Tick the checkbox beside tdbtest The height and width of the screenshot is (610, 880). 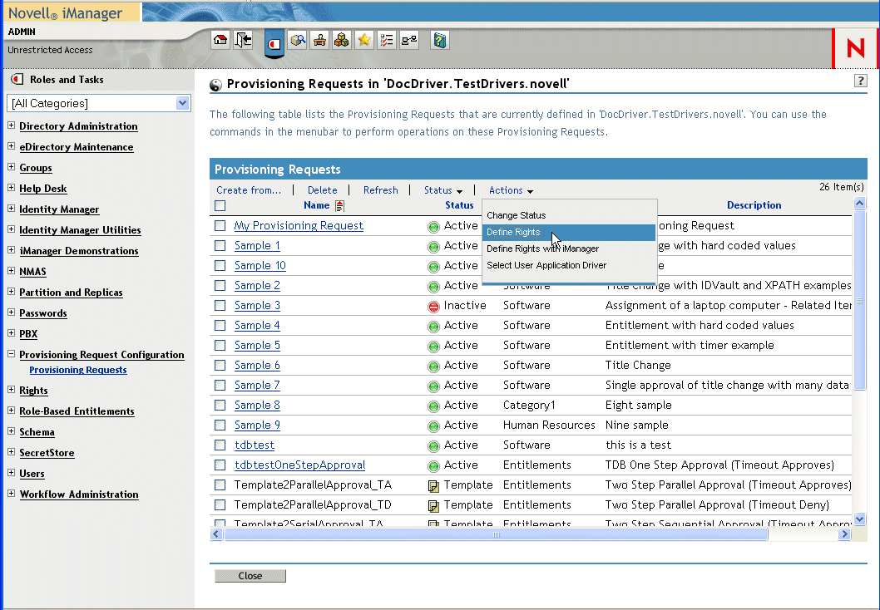pyautogui.click(x=220, y=445)
